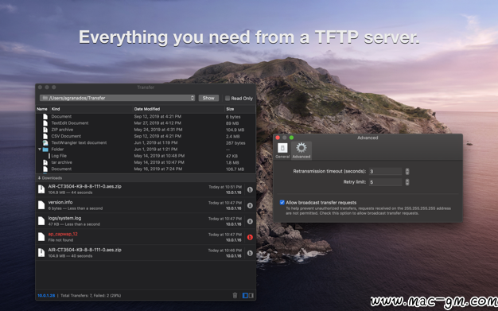
Task: Click the Show button
Action: pyautogui.click(x=208, y=98)
